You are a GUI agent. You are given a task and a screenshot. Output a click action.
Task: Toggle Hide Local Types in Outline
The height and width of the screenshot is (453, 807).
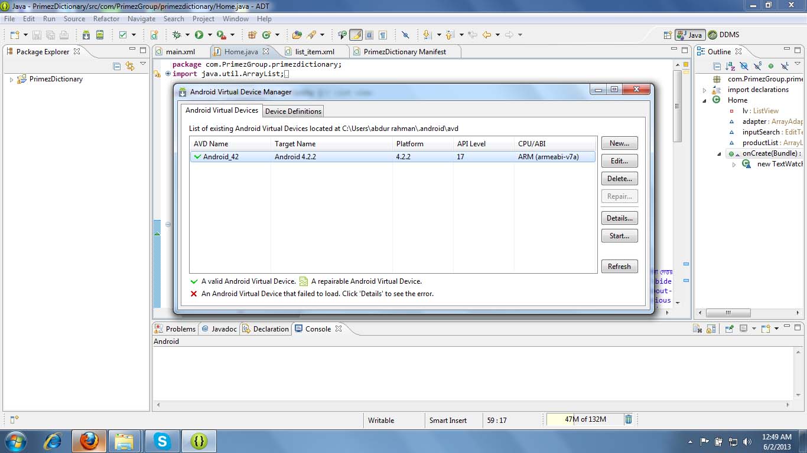tap(785, 66)
